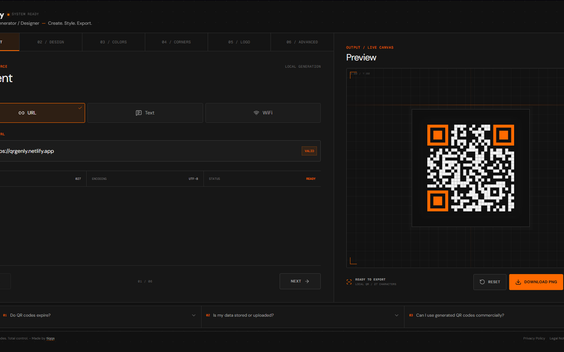Click the Preview heading
This screenshot has height=352, width=564.
point(361,57)
